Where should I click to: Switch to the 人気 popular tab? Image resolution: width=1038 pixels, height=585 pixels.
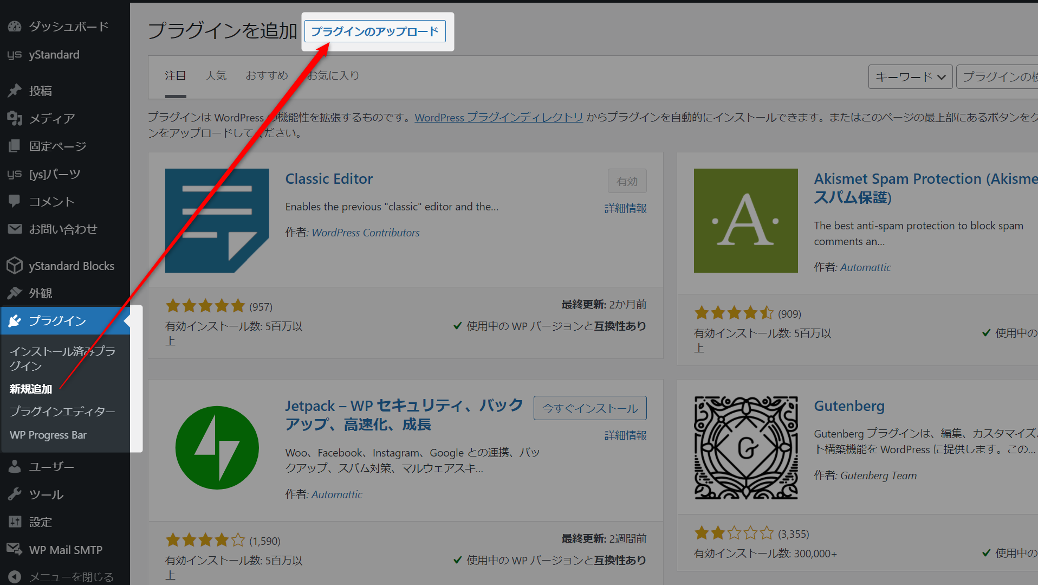click(216, 75)
